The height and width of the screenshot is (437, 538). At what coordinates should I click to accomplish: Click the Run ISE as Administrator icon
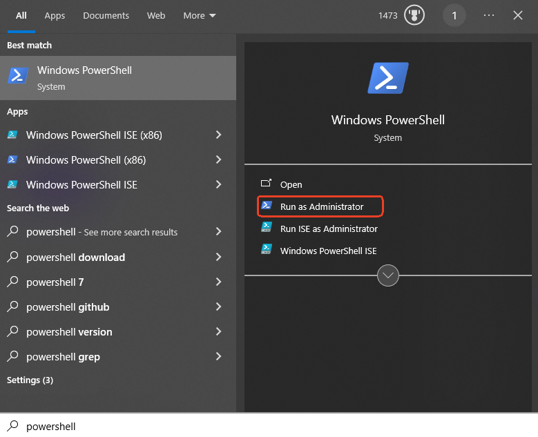coord(267,226)
